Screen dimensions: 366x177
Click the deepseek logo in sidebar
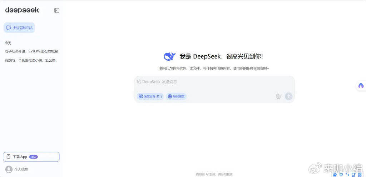coord(22,10)
